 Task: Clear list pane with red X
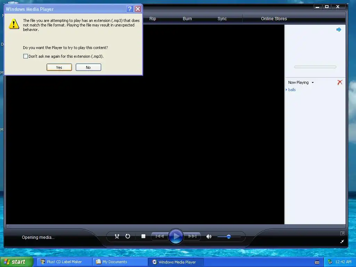(x=340, y=82)
